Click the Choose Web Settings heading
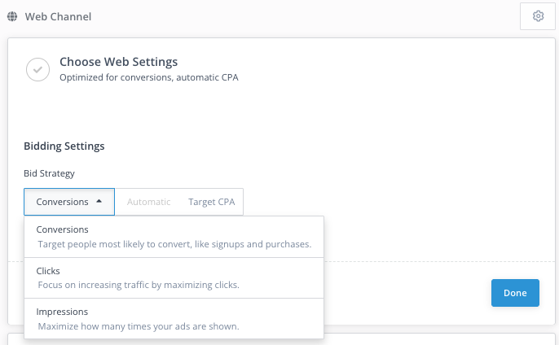The image size is (559, 345). click(118, 62)
